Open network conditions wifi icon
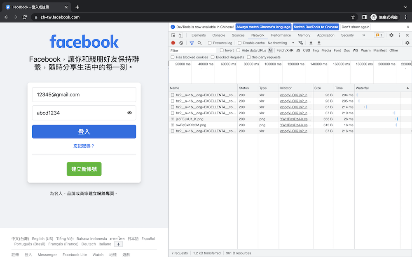Viewport: 412px width, 257px height. point(301,43)
